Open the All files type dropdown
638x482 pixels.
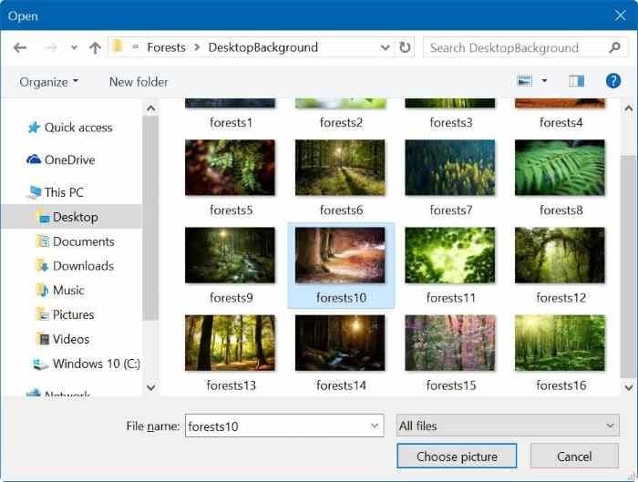click(508, 426)
